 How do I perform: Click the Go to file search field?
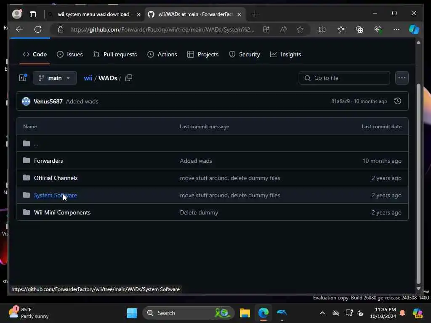pyautogui.click(x=344, y=78)
